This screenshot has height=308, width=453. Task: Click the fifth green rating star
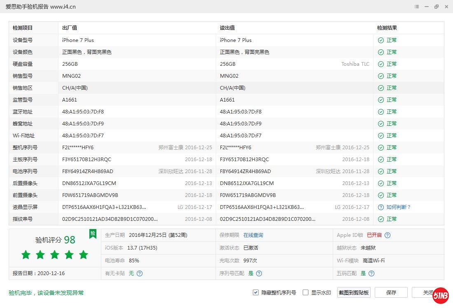click(84, 255)
